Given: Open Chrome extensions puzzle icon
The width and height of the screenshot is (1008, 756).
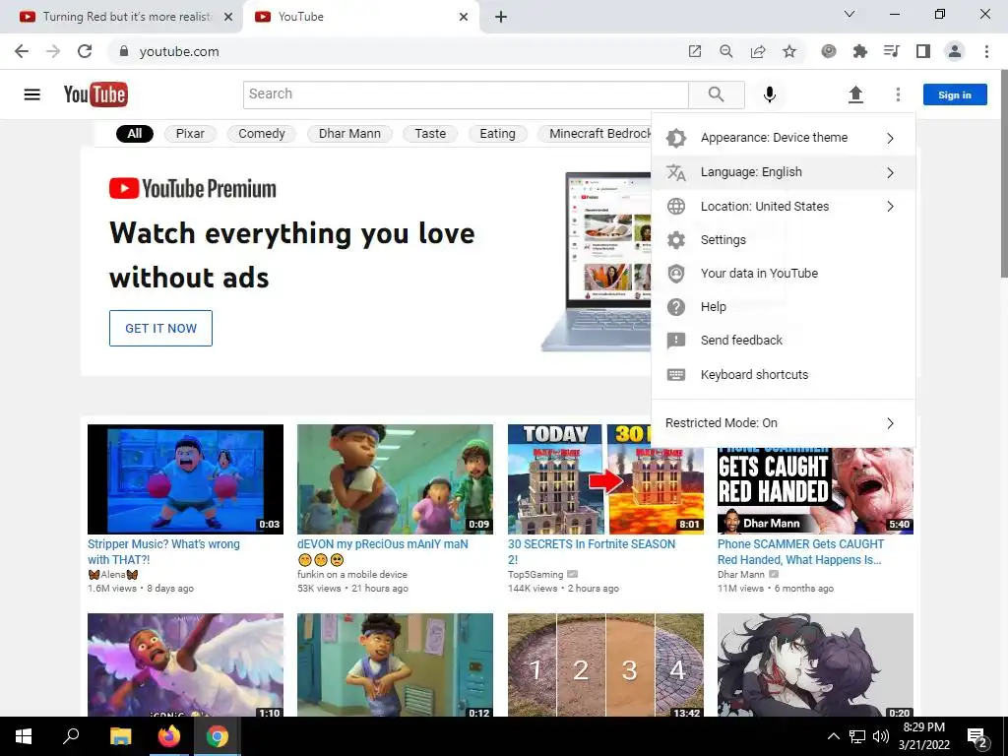Looking at the screenshot, I should pyautogui.click(x=860, y=51).
